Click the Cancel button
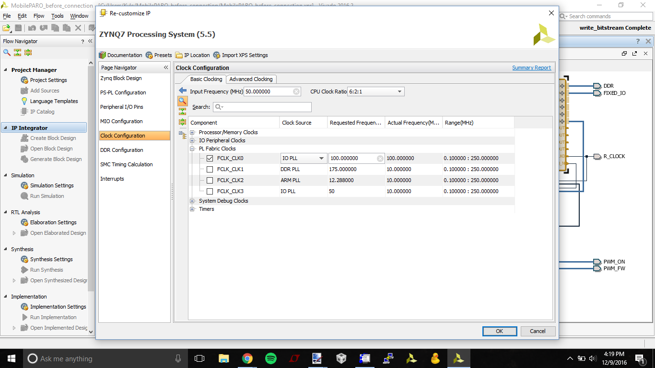Image resolution: width=655 pixels, height=368 pixels. 538,331
